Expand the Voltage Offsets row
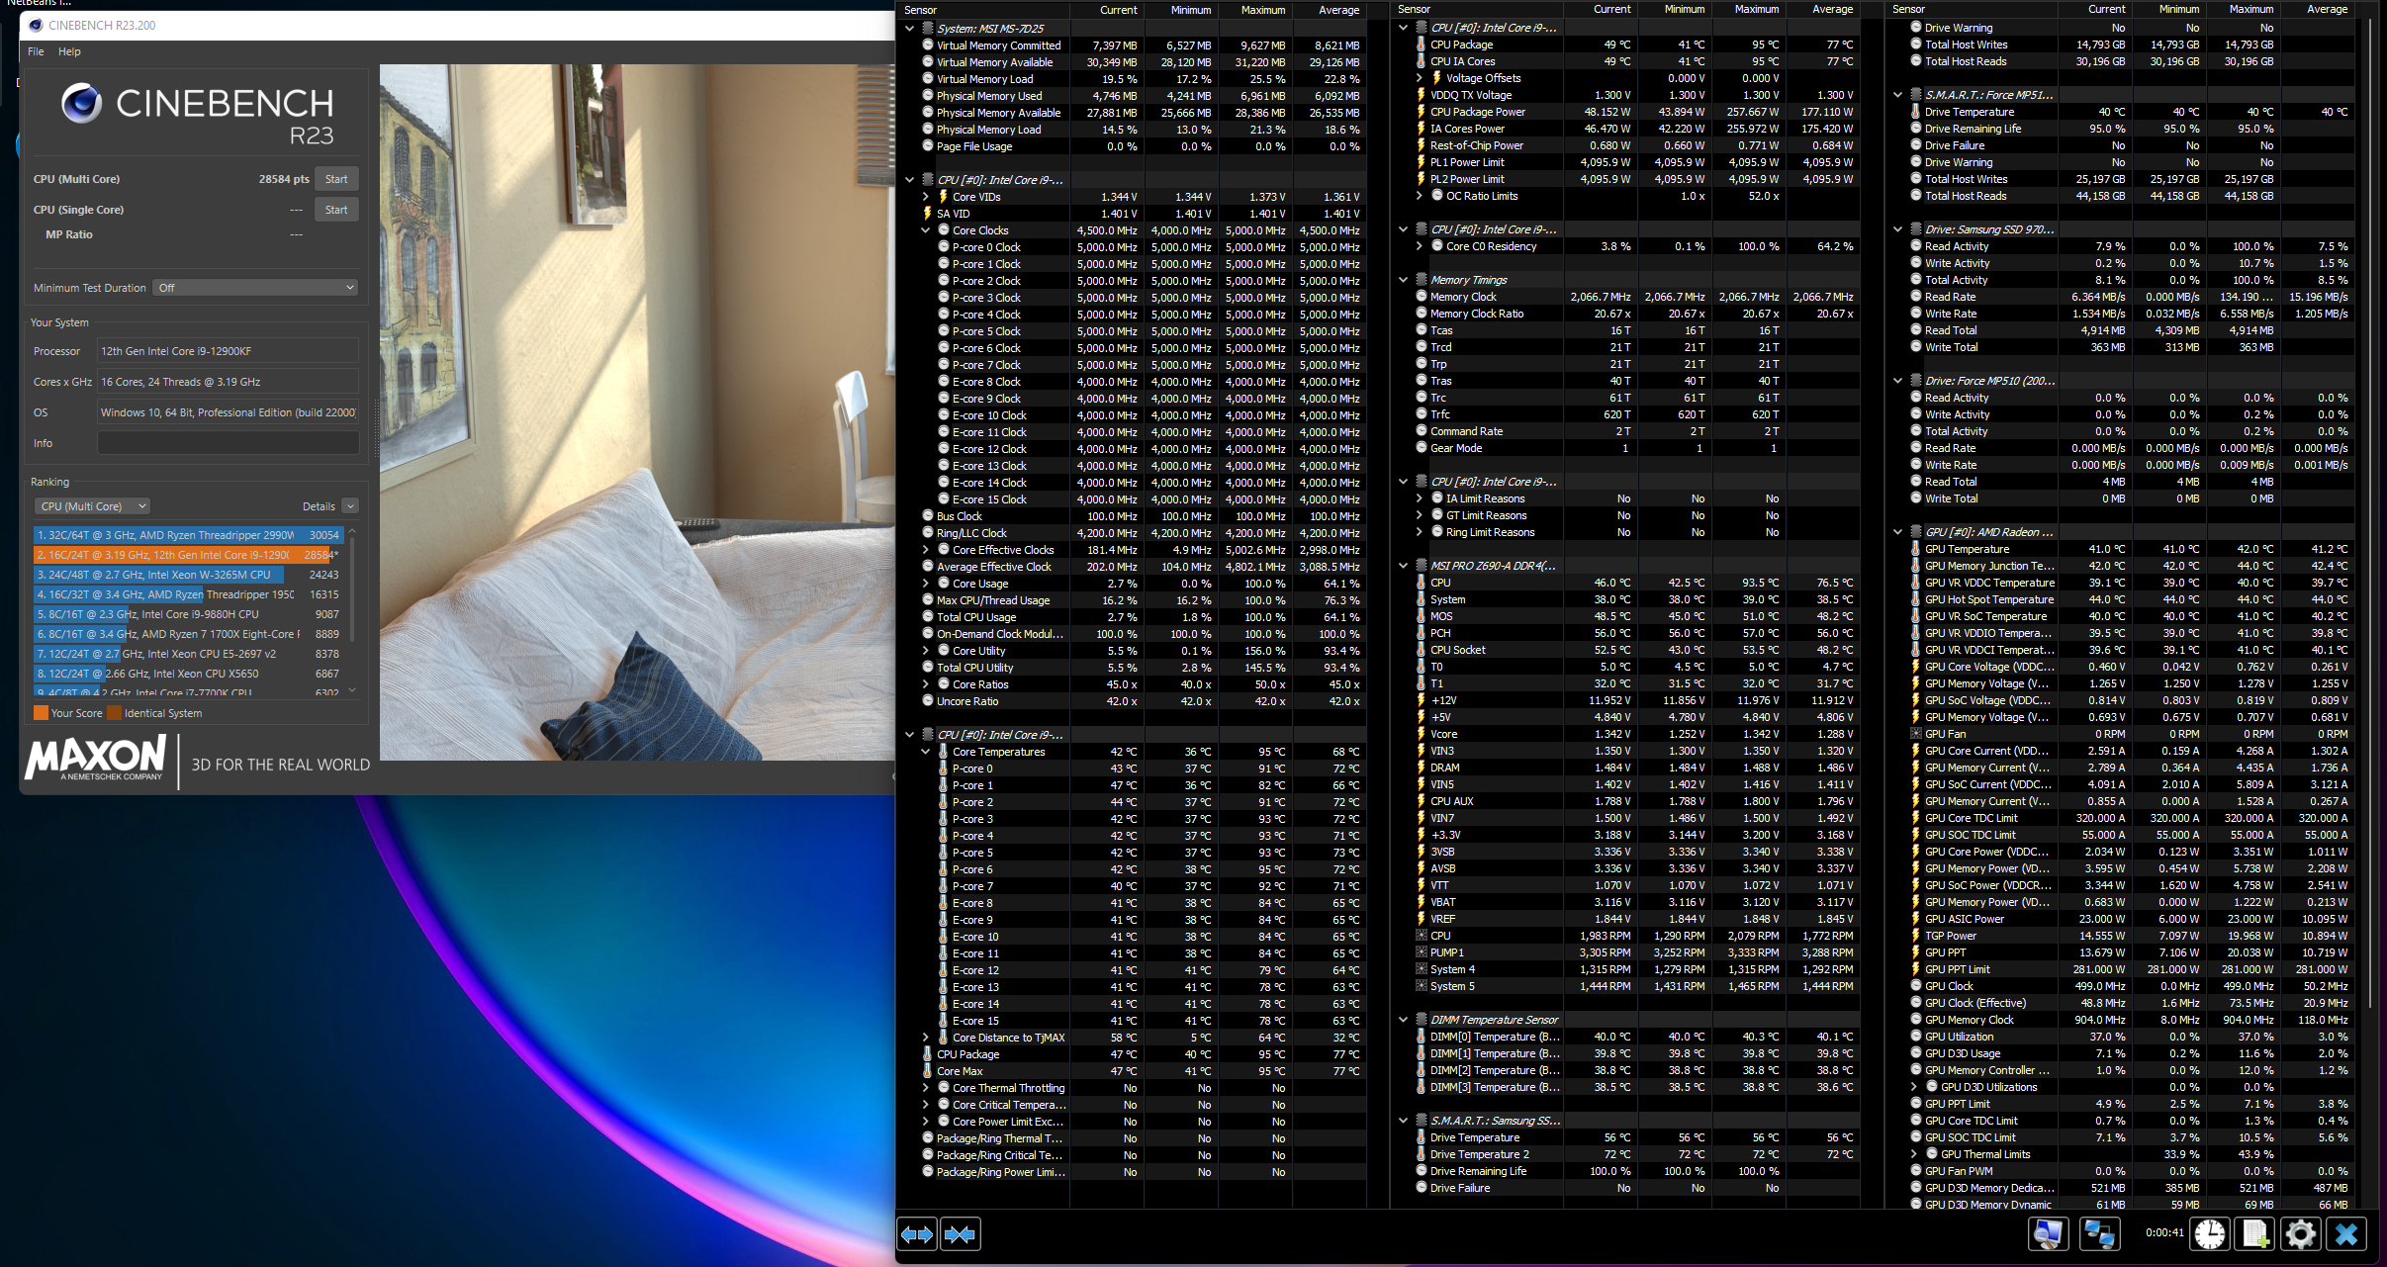This screenshot has width=2387, height=1267. (1420, 78)
